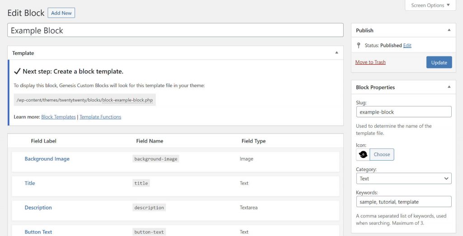Click the Move to Trash link
Viewport: 463px width, 236px height.
[x=370, y=62]
